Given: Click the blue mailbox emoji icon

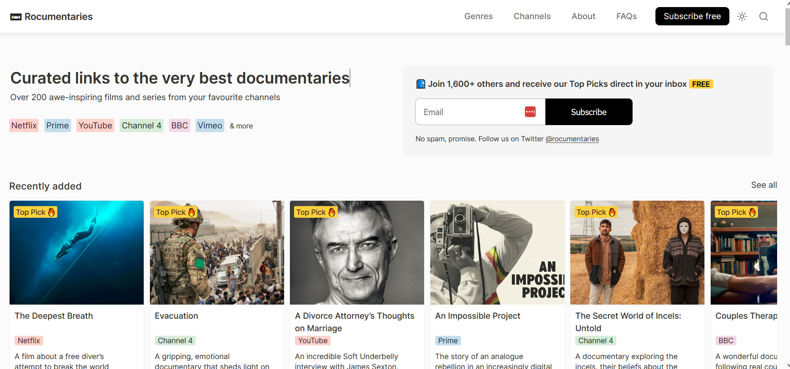Looking at the screenshot, I should coord(420,84).
